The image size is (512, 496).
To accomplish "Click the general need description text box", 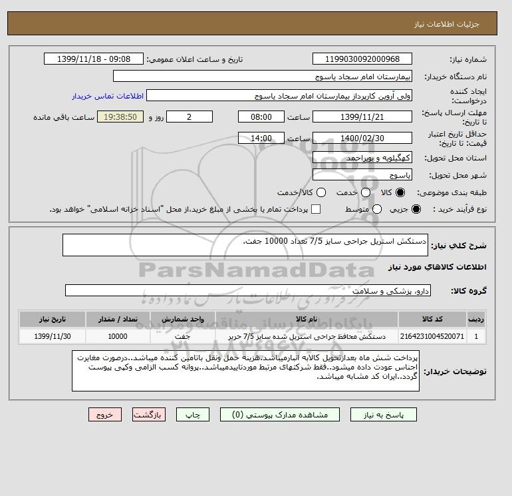I will pyautogui.click(x=245, y=245).
